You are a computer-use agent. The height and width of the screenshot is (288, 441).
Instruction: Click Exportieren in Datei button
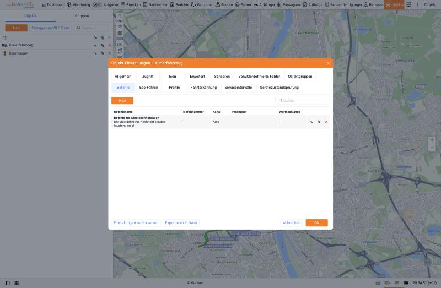click(181, 223)
